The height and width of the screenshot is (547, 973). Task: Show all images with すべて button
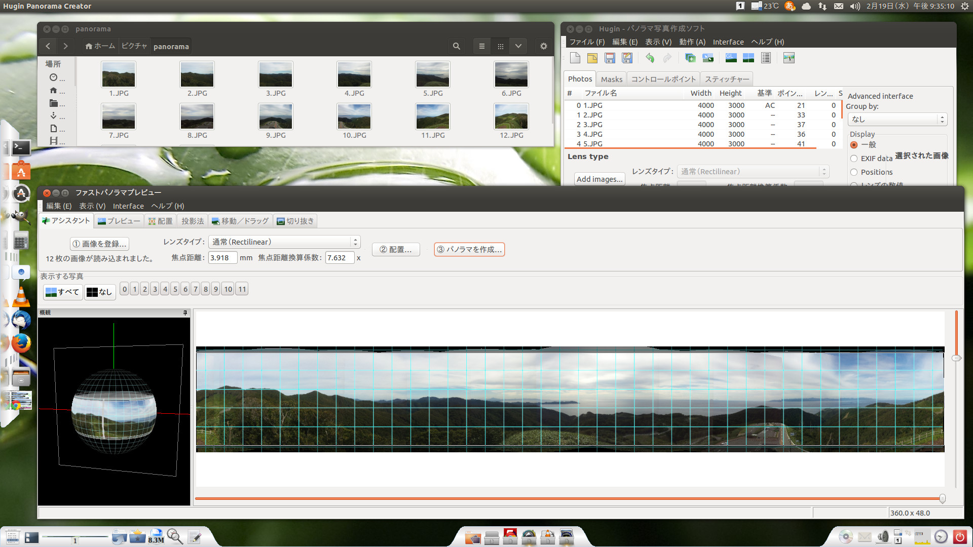(63, 292)
